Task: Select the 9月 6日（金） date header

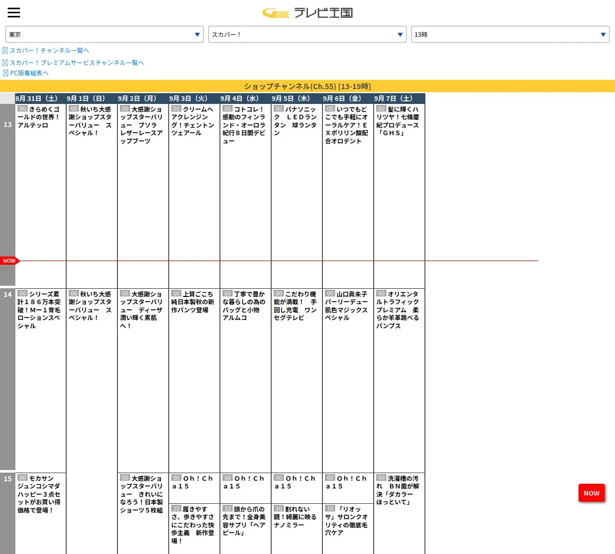Action: point(348,98)
